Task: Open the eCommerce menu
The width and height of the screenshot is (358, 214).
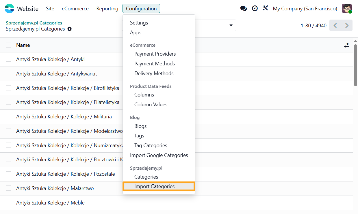Action: click(x=75, y=9)
